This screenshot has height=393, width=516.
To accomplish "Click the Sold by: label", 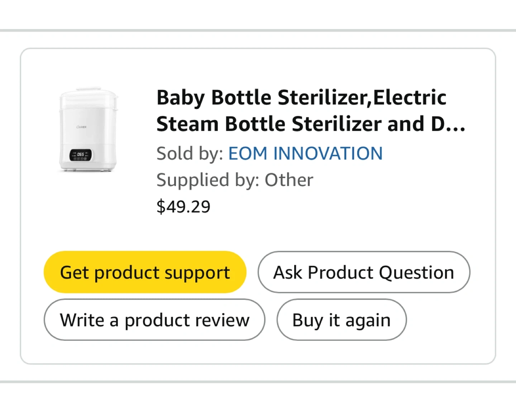I will coord(190,154).
